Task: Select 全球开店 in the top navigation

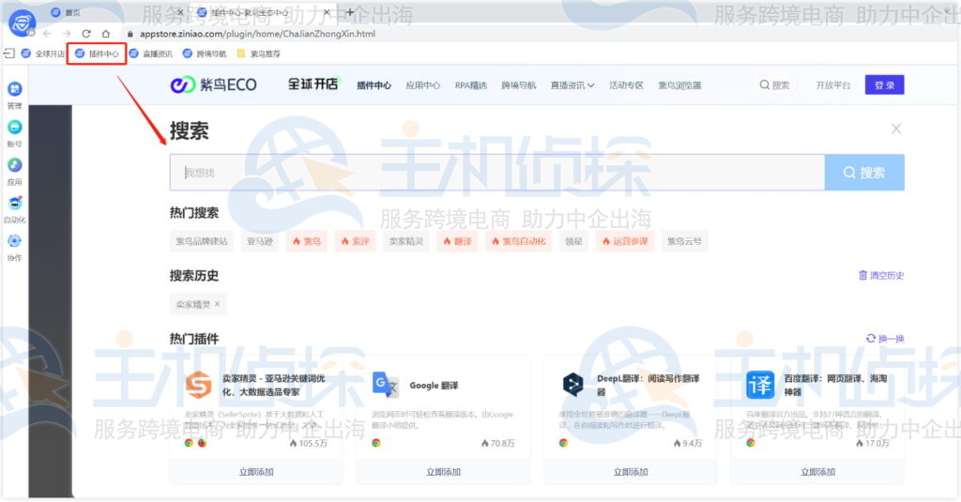Action: 313,84
